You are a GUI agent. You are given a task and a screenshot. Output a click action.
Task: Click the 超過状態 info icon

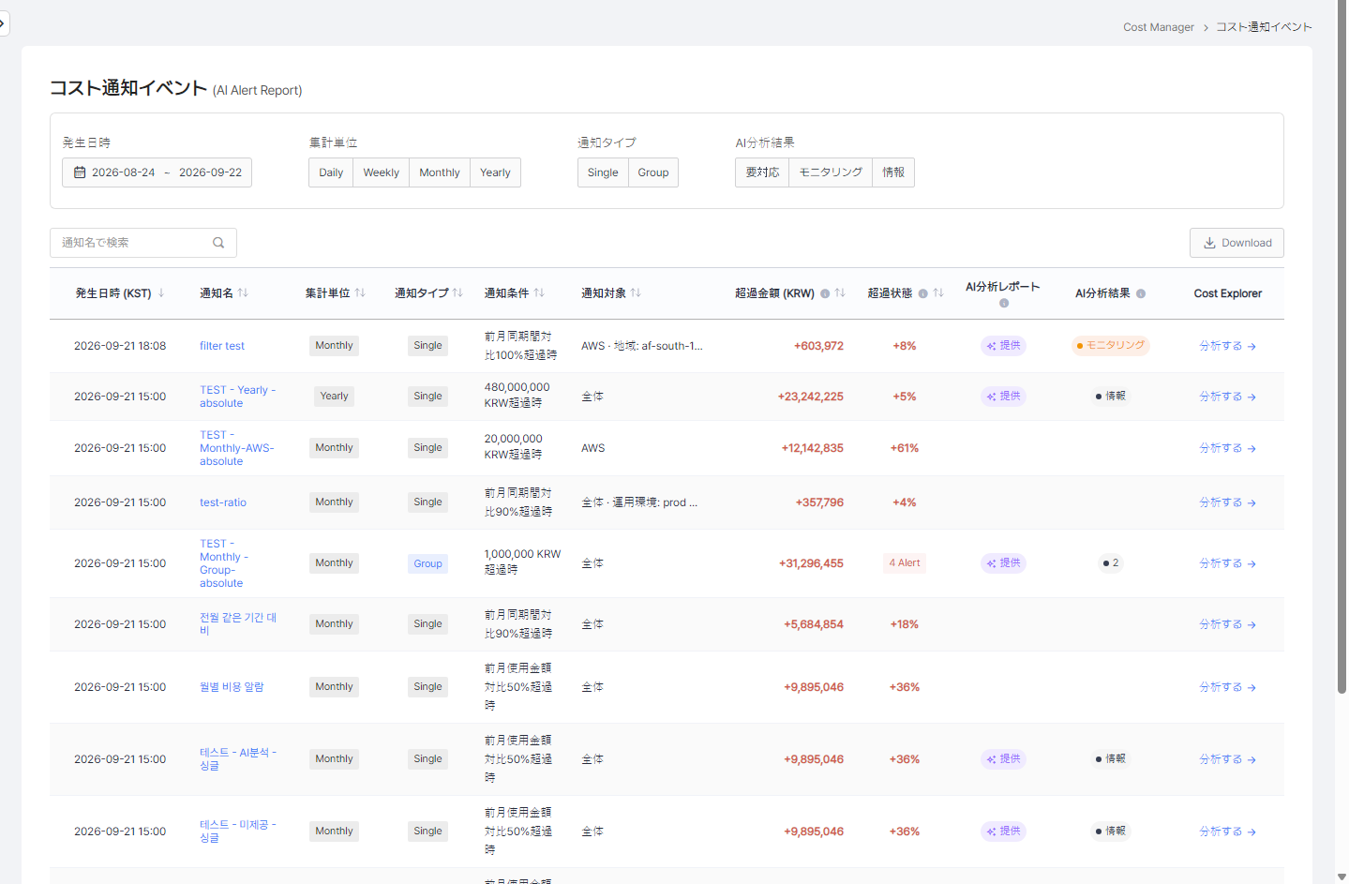point(923,293)
